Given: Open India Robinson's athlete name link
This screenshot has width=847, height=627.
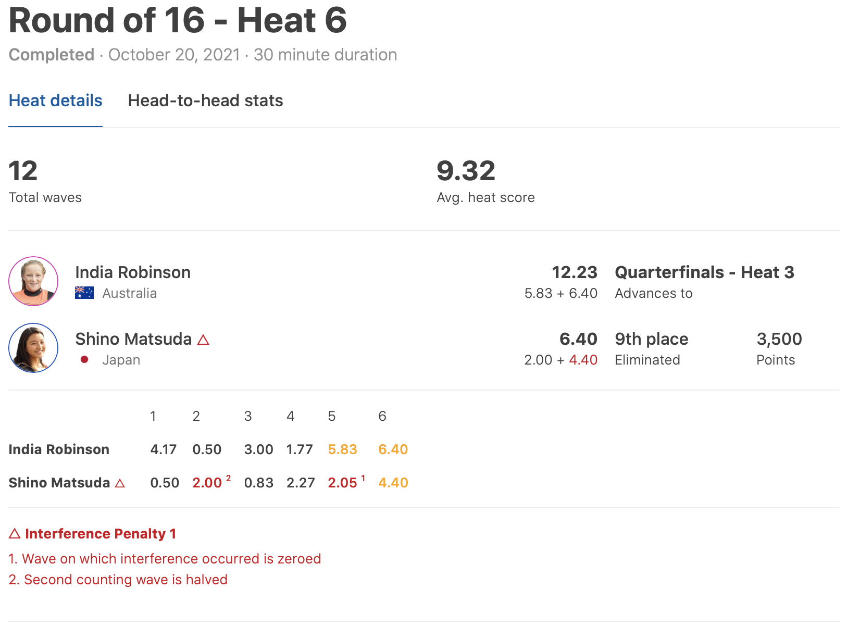Looking at the screenshot, I should click(133, 272).
